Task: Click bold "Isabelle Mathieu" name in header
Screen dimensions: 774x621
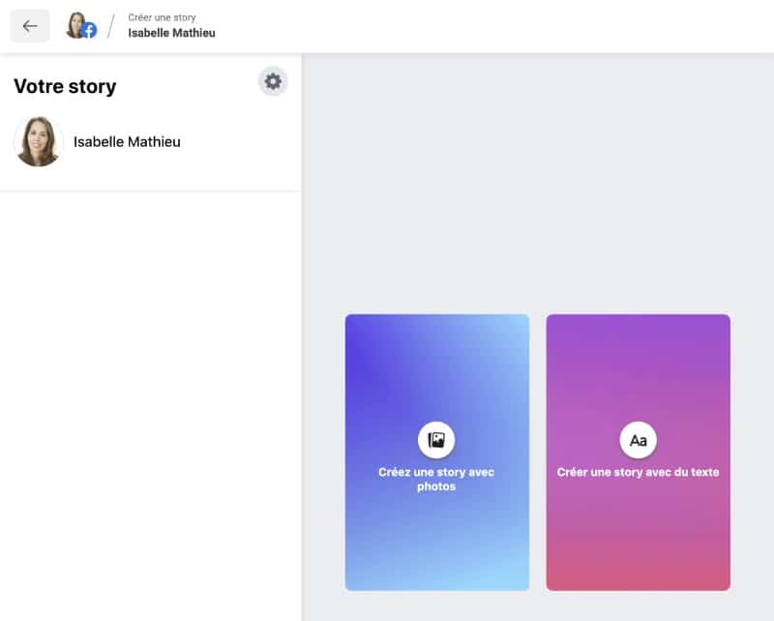Action: tap(171, 33)
